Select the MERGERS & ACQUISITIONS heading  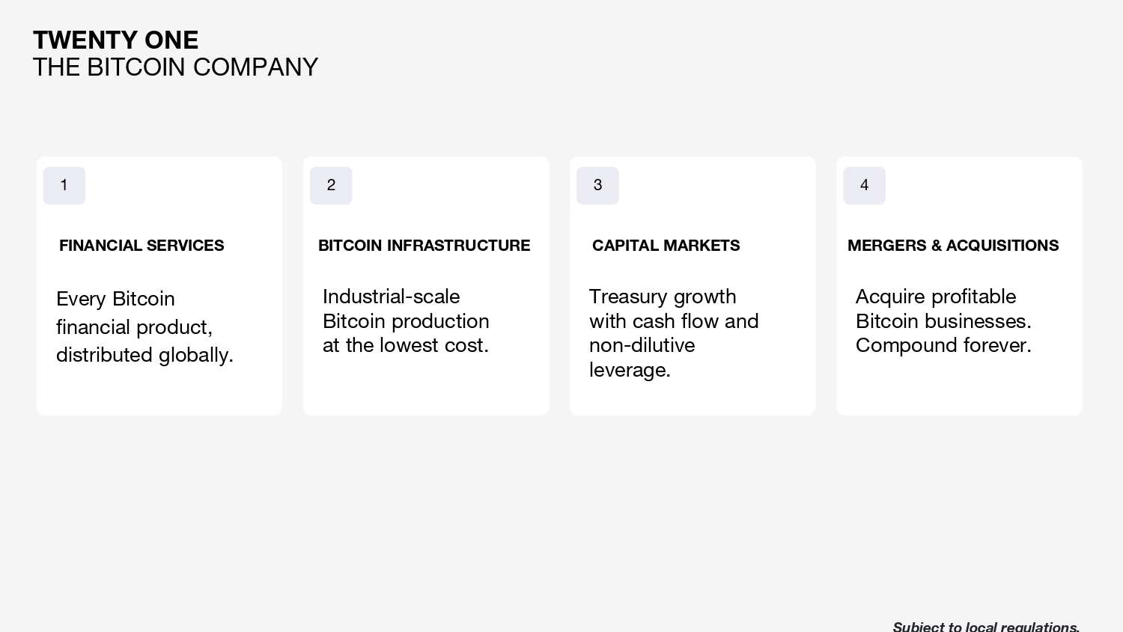tap(953, 246)
